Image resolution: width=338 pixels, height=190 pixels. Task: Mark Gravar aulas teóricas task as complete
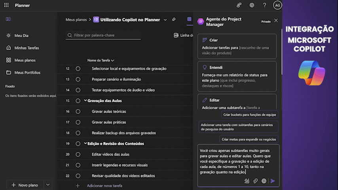(78, 112)
